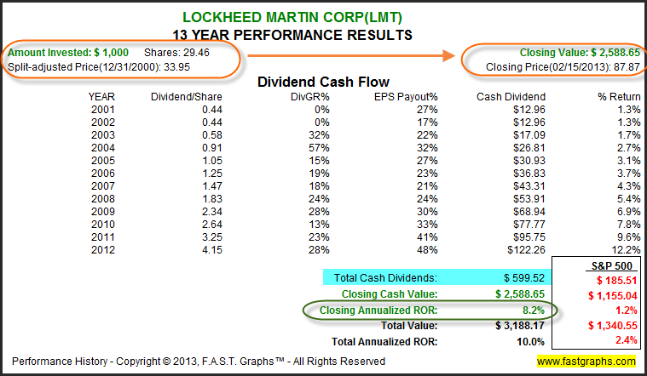Image resolution: width=647 pixels, height=376 pixels.
Task: Select the year 2010 row label
Action: [x=103, y=225]
